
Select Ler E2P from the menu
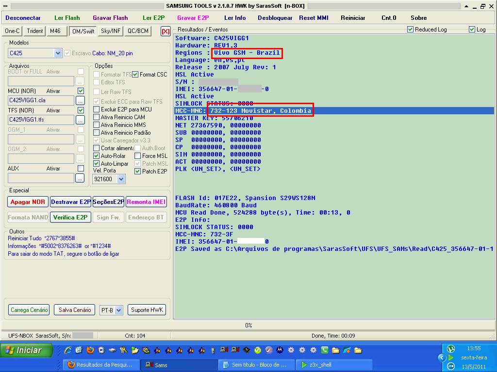(154, 18)
